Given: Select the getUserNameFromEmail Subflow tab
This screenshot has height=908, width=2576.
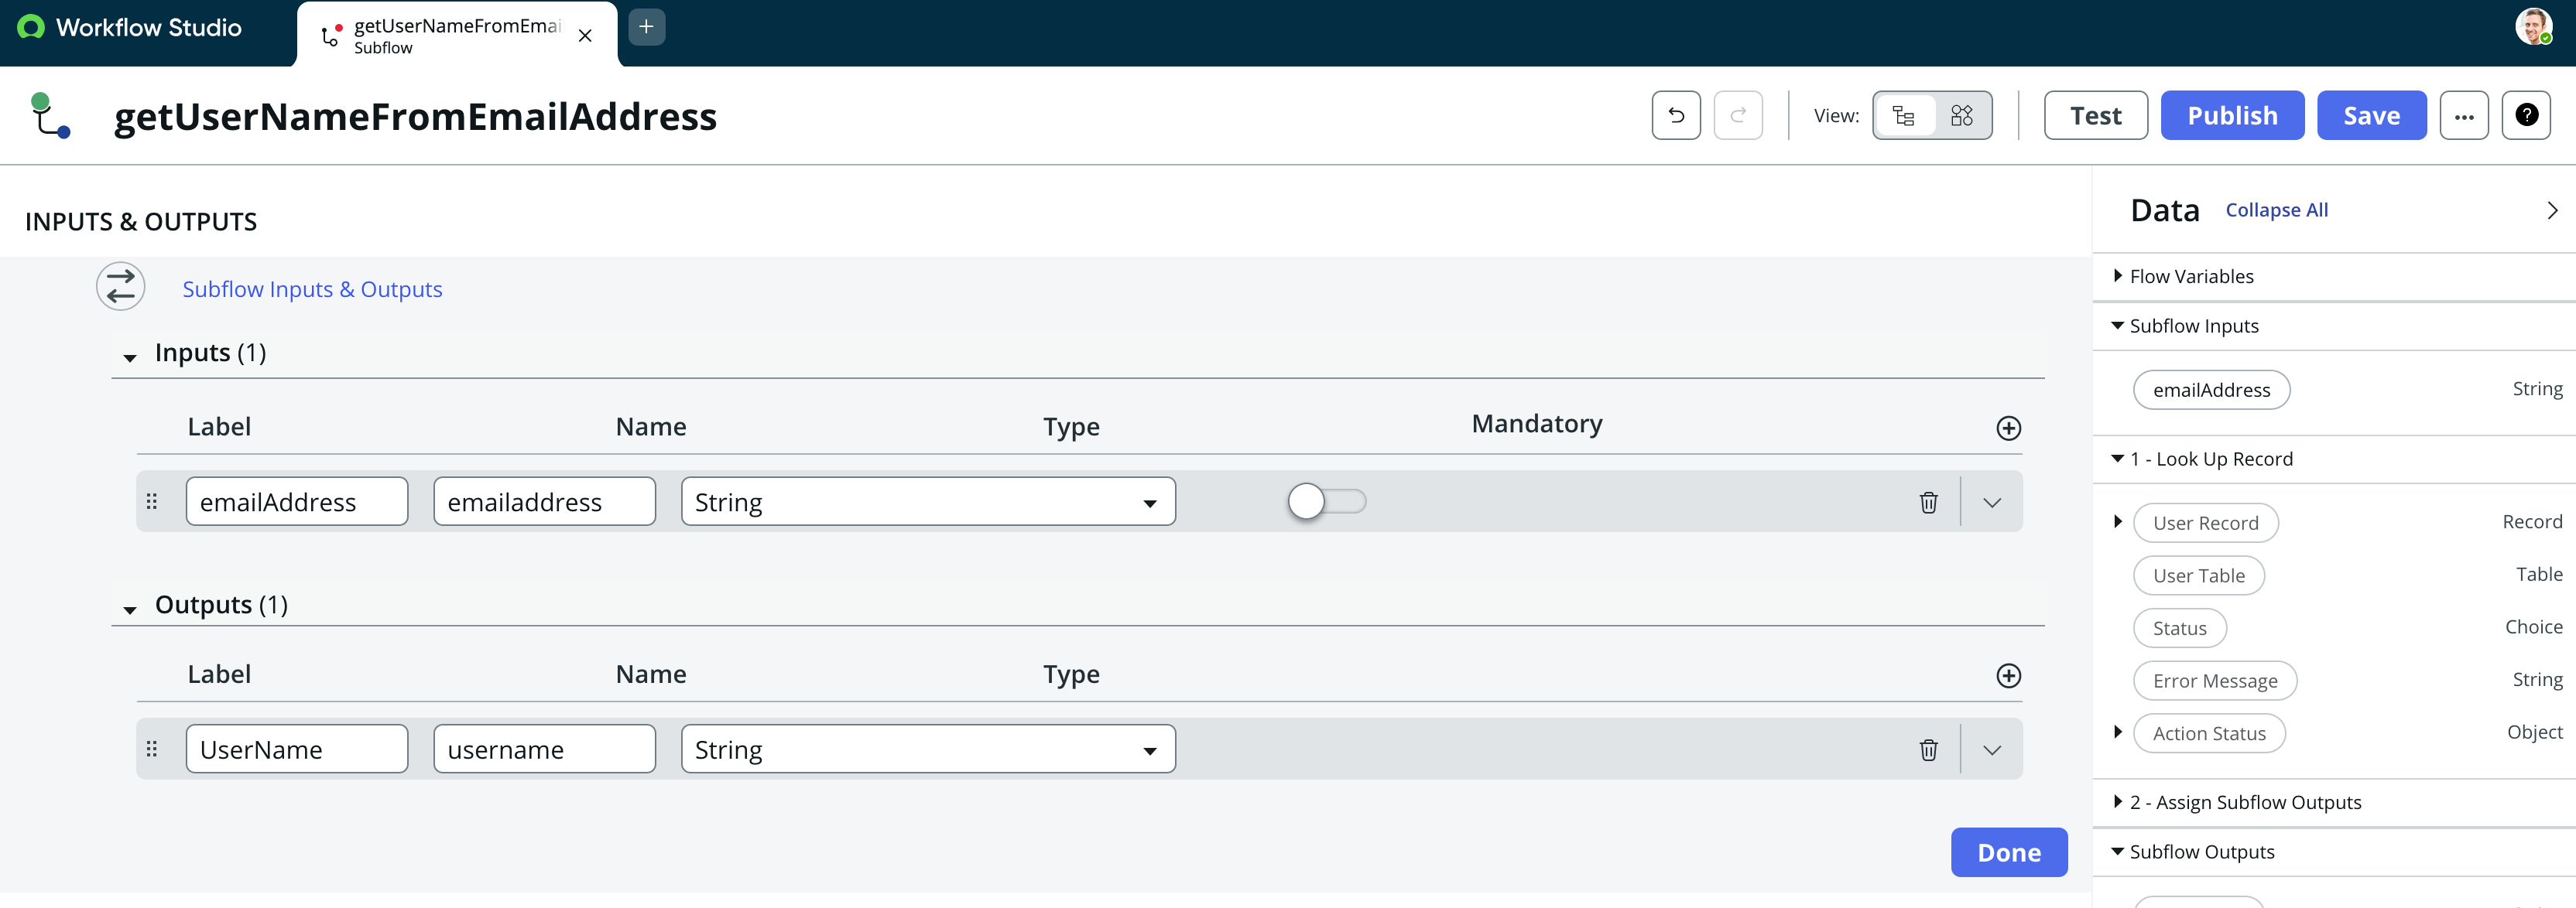Looking at the screenshot, I should tap(455, 35).
